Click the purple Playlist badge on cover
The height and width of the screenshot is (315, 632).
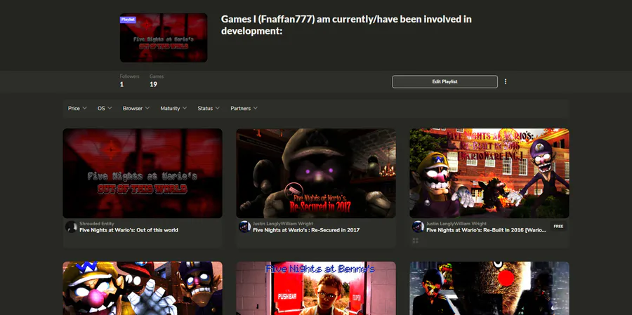pyautogui.click(x=128, y=20)
